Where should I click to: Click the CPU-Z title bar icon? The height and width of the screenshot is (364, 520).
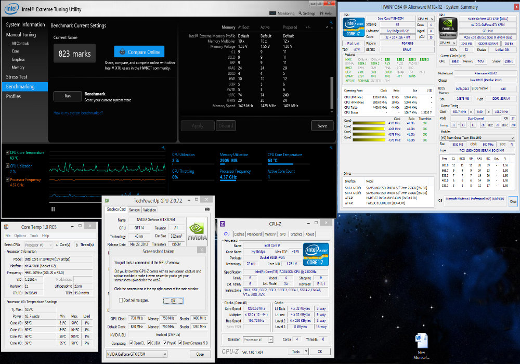(223, 224)
